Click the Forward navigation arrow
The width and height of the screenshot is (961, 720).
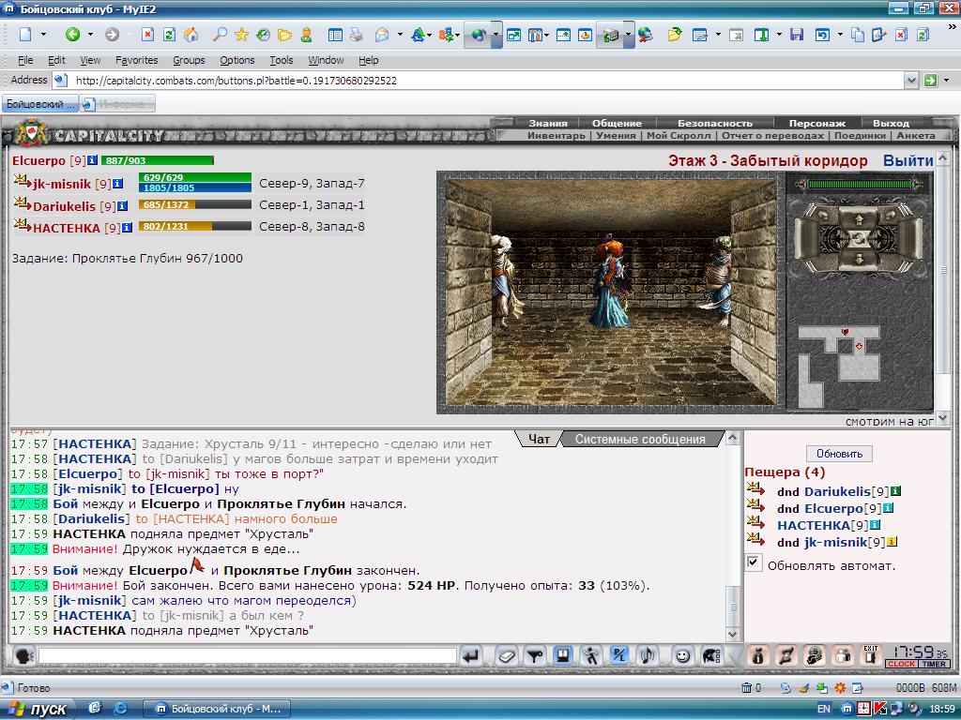[x=112, y=35]
